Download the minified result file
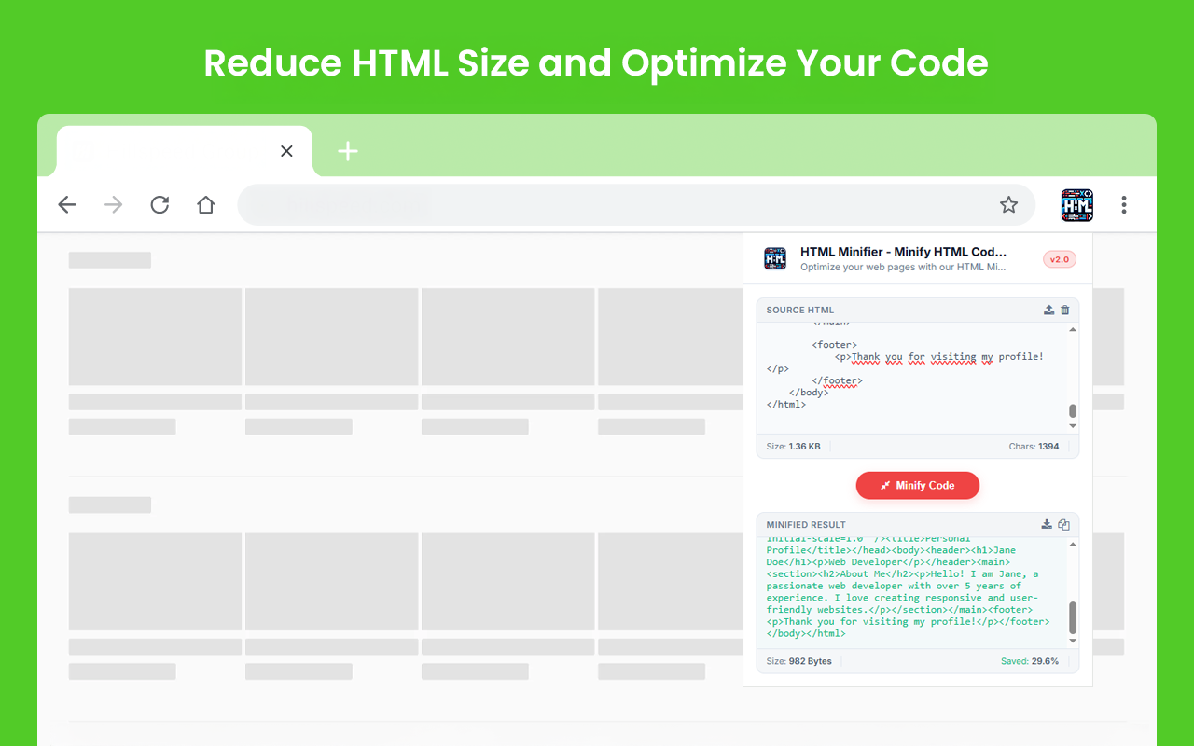Image resolution: width=1194 pixels, height=746 pixels. [1048, 524]
